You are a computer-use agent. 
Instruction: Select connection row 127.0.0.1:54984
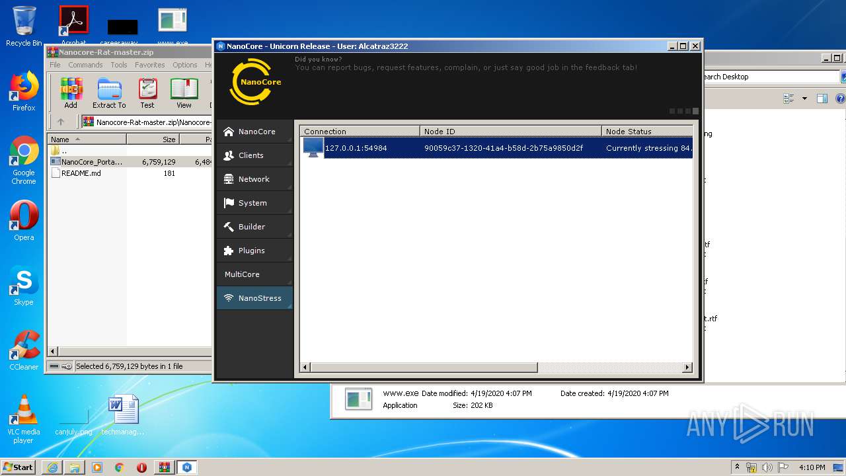(x=496, y=148)
